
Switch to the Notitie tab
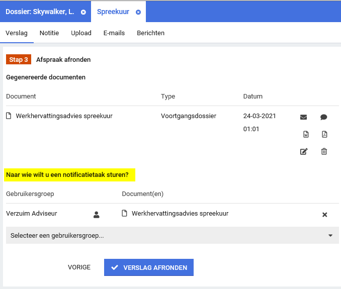pos(49,33)
